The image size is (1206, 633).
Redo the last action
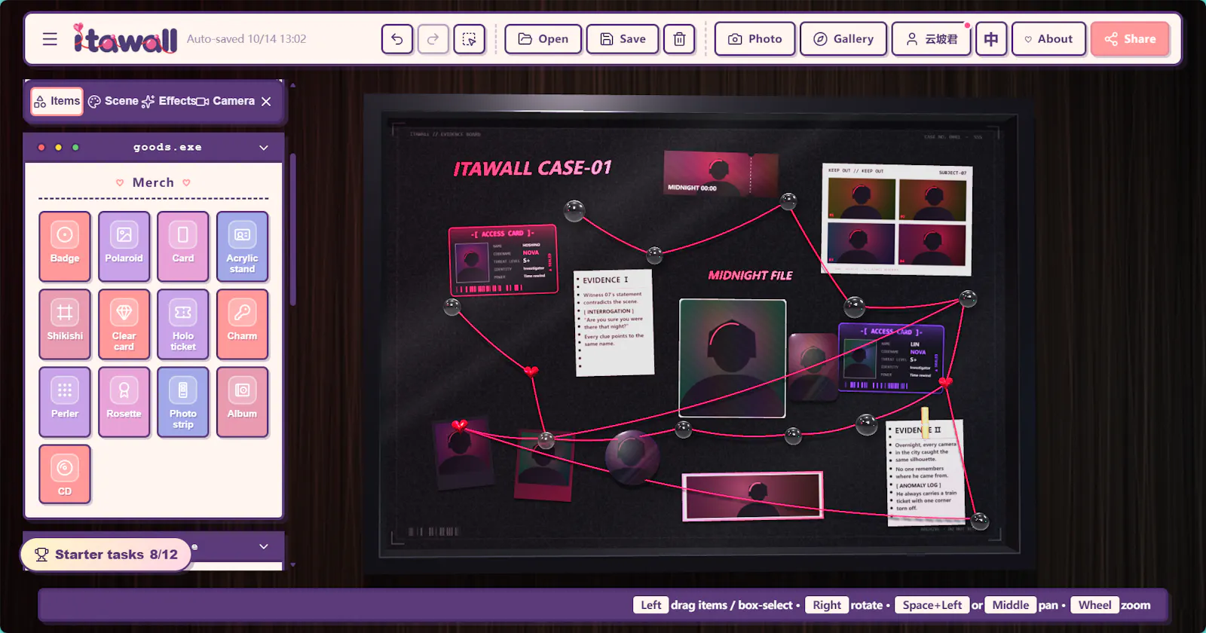[433, 39]
